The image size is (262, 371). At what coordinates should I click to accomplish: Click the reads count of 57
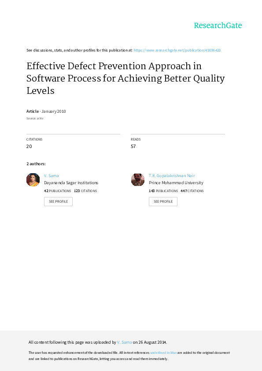point(133,146)
